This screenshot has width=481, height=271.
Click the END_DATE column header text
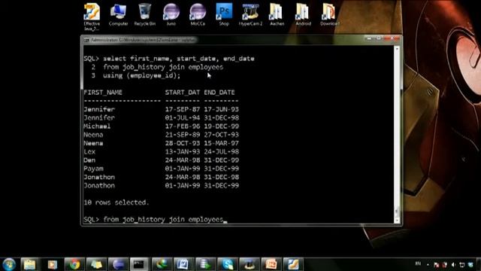click(x=219, y=92)
